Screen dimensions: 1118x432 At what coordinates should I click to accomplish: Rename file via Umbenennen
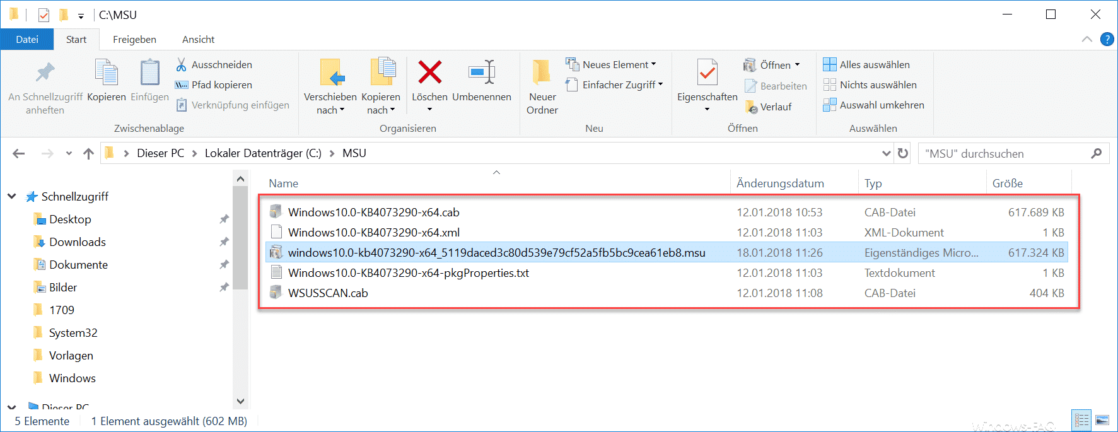tap(482, 81)
